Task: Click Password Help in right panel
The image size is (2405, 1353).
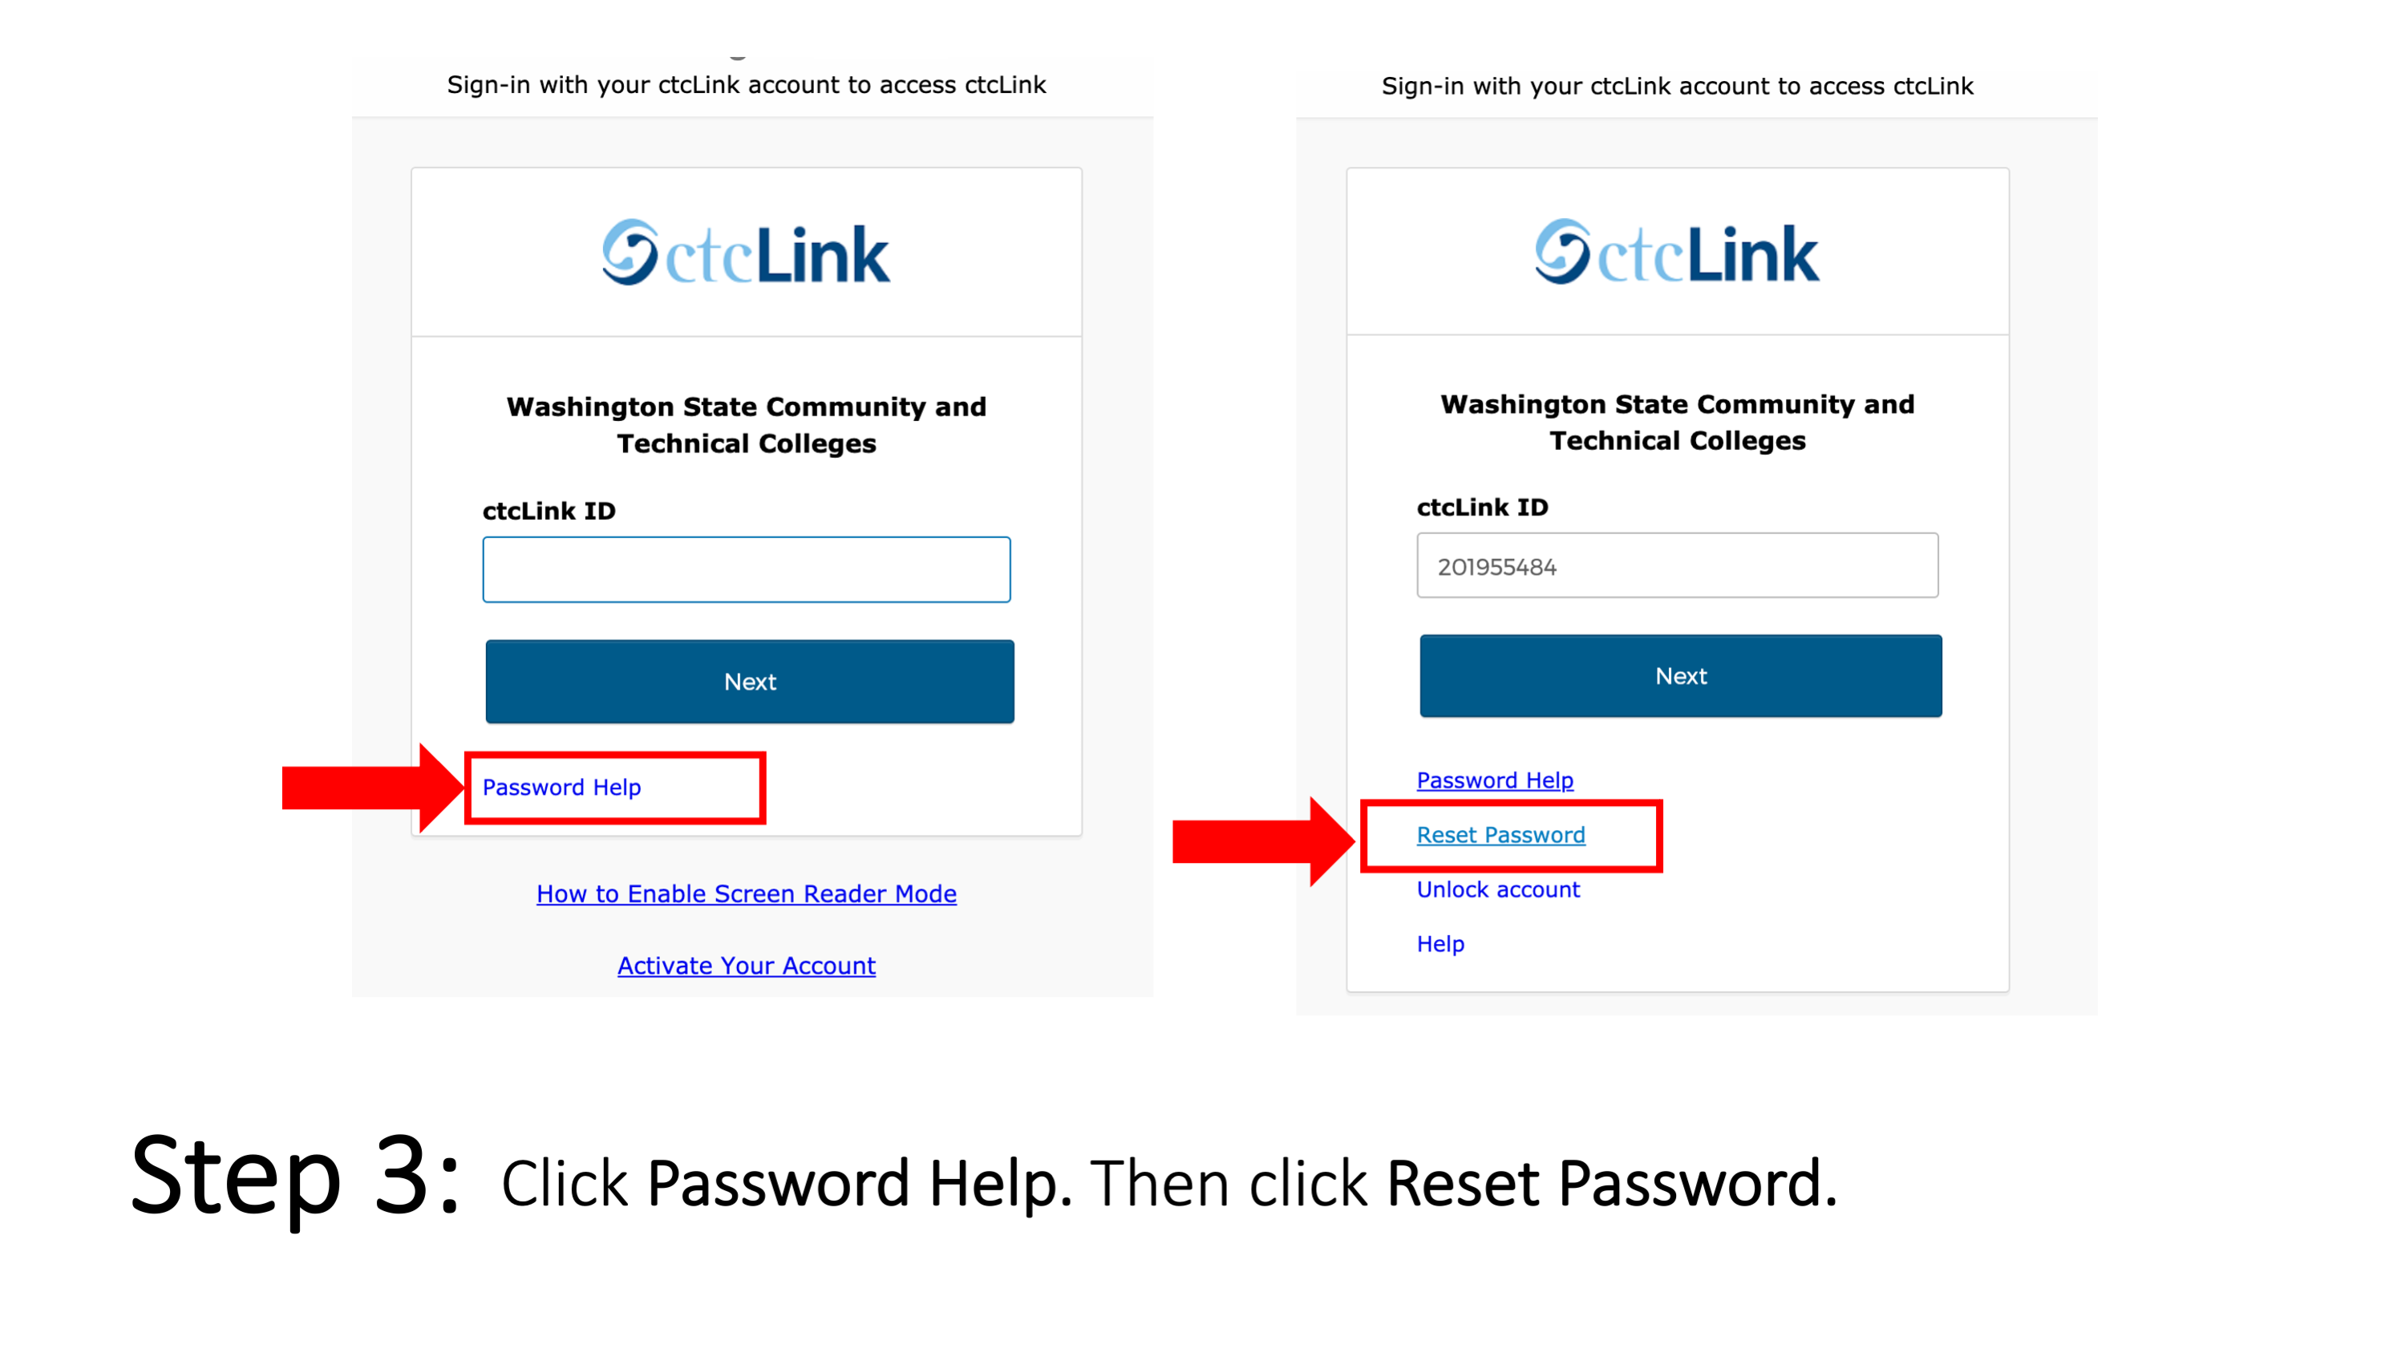Action: coord(1495,778)
